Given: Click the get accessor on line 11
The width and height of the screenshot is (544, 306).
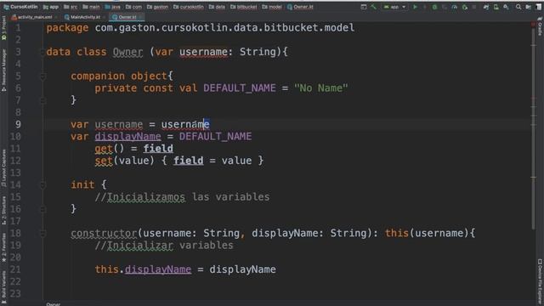Looking at the screenshot, I should tap(104, 149).
